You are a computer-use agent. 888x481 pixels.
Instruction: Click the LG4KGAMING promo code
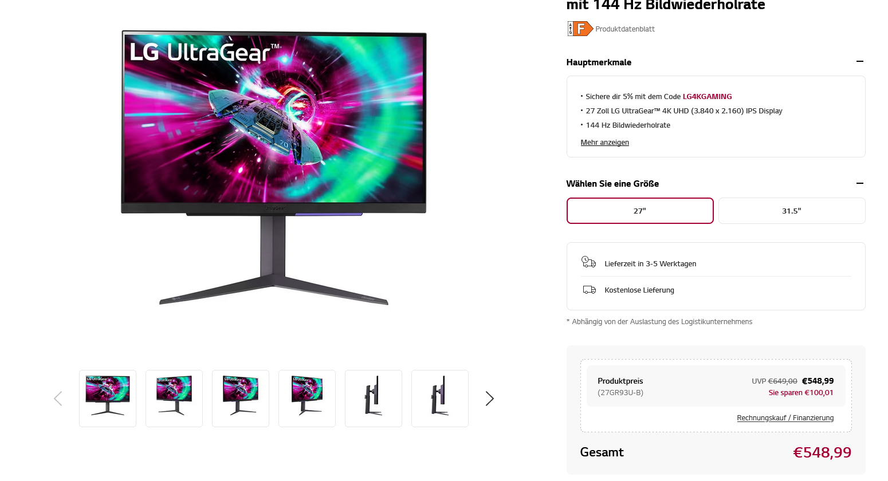point(707,97)
